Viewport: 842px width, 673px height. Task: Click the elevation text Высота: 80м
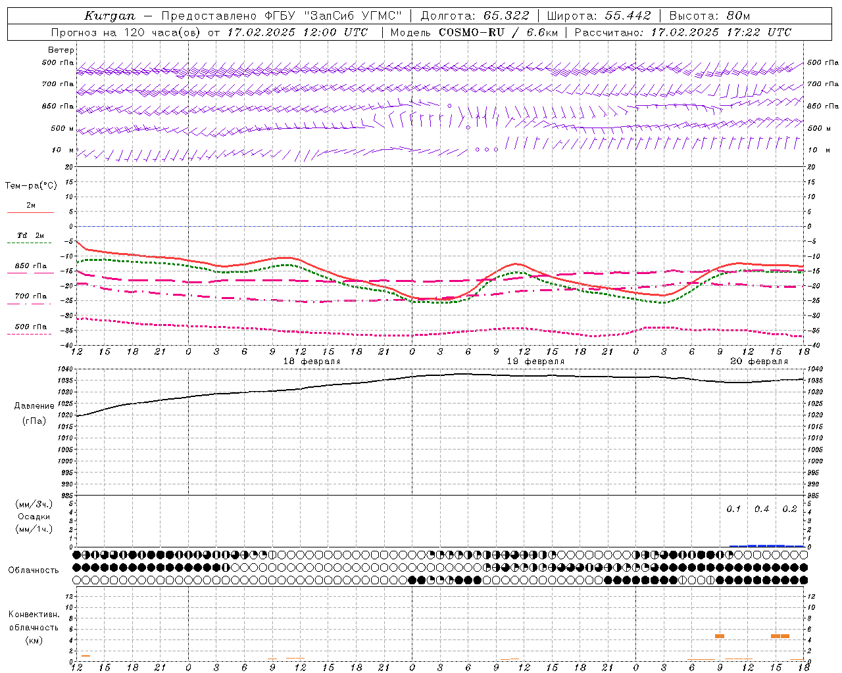[709, 16]
